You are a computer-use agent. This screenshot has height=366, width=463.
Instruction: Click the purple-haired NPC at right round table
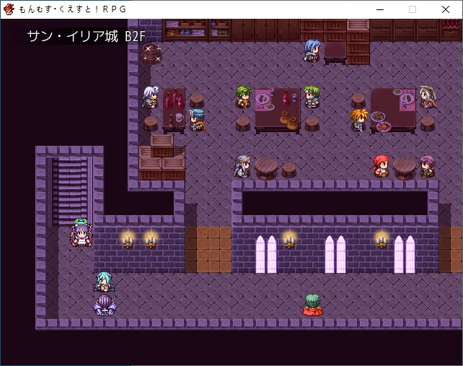click(x=427, y=167)
